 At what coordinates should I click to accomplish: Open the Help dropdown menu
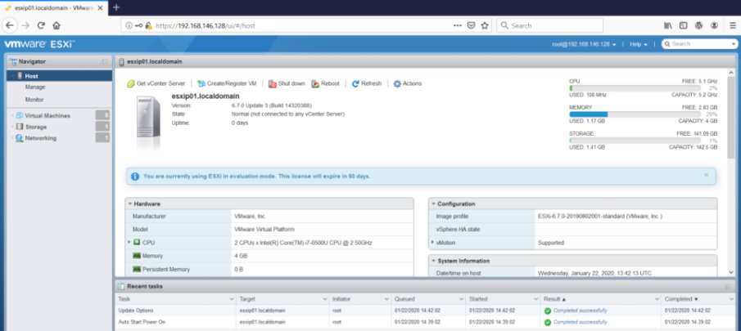[x=639, y=44]
